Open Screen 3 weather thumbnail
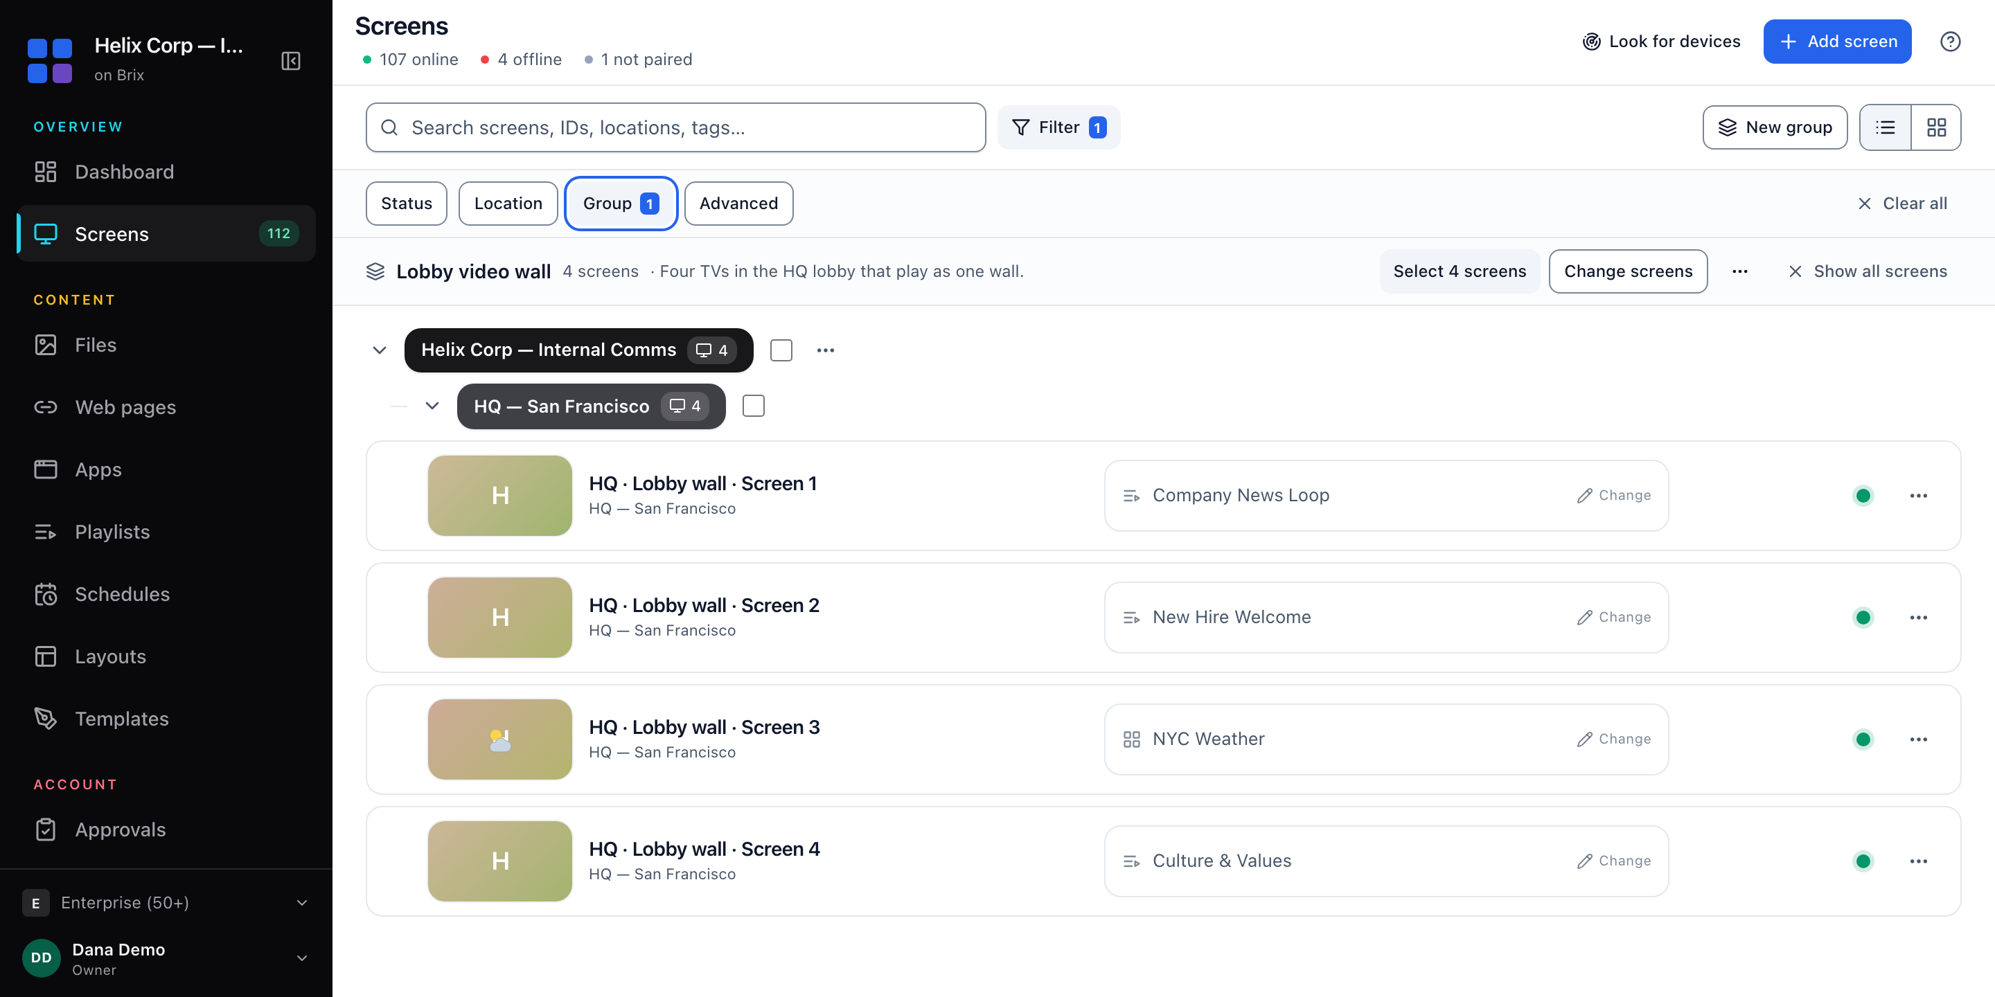 499,739
